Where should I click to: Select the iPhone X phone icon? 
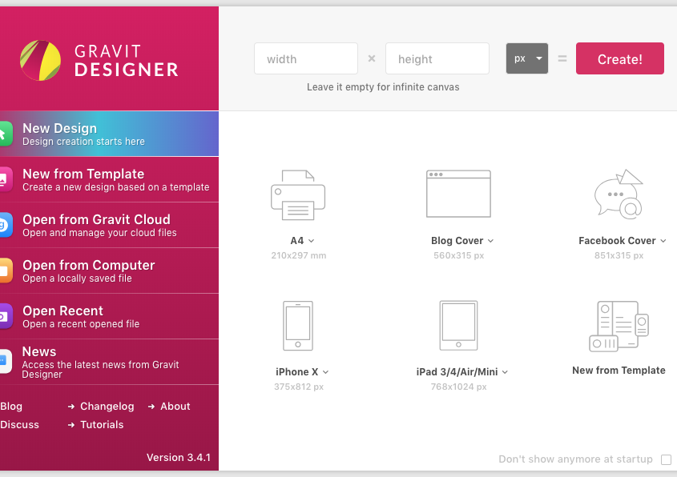[298, 326]
